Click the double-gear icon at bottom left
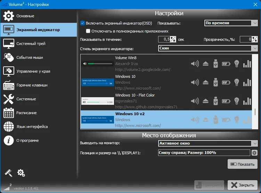This screenshot has height=193, width=261. (21, 173)
